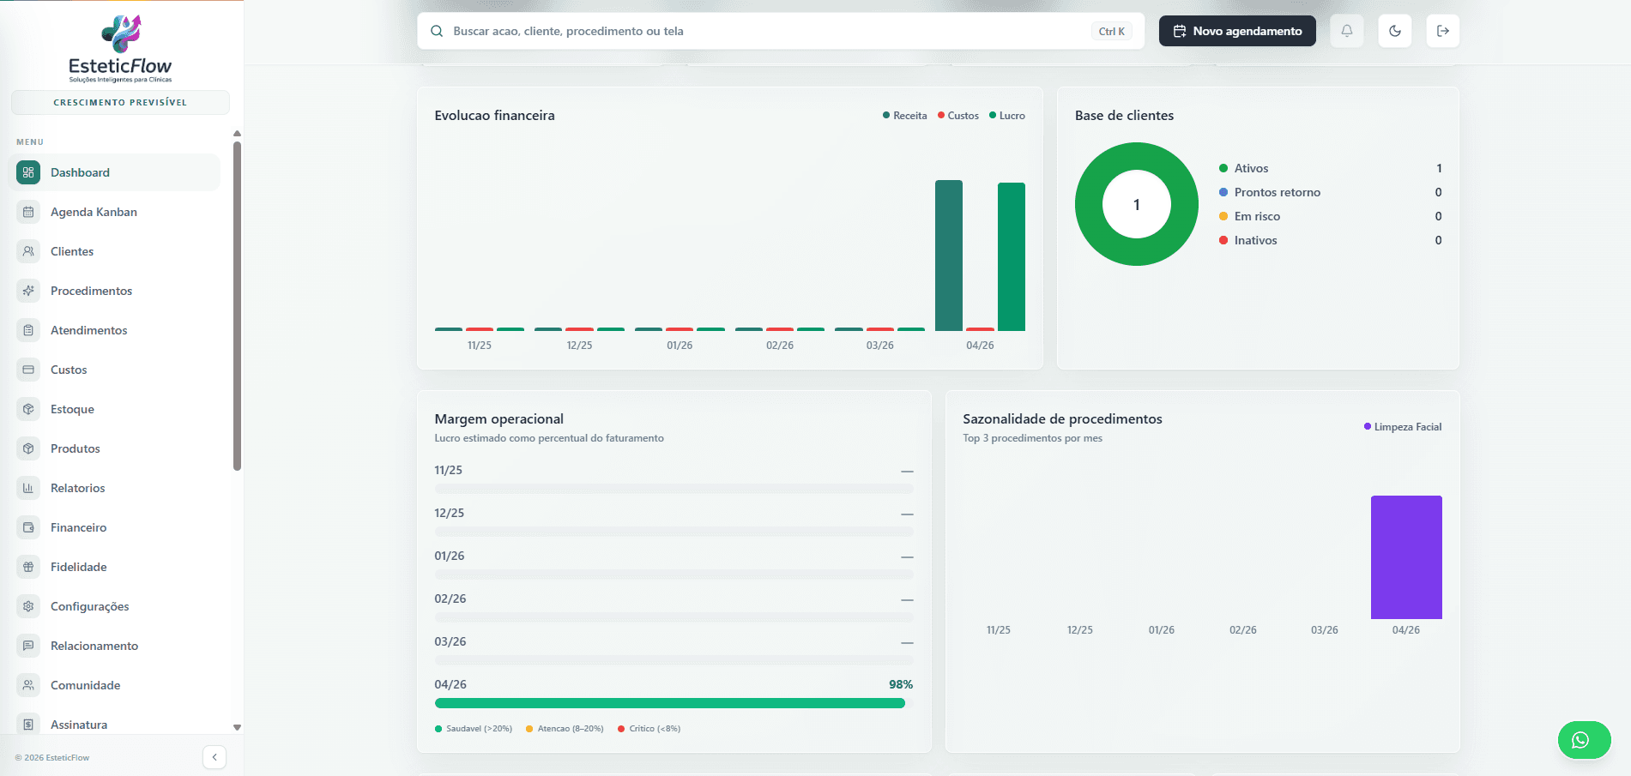This screenshot has height=776, width=1631.
Task: Click the Custos card icon
Action: 28,369
